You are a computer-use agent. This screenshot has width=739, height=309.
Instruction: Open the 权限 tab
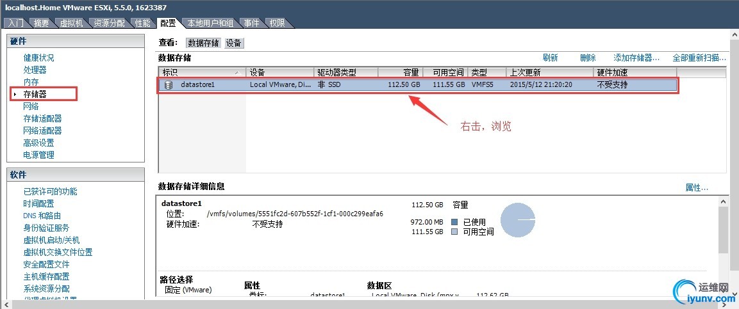pyautogui.click(x=277, y=23)
